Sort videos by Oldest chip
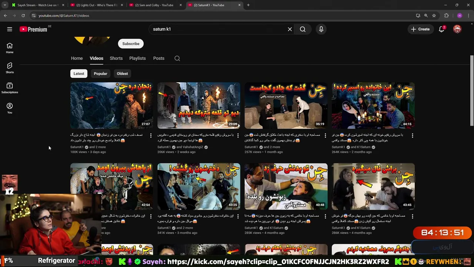The width and height of the screenshot is (474, 267). click(122, 73)
